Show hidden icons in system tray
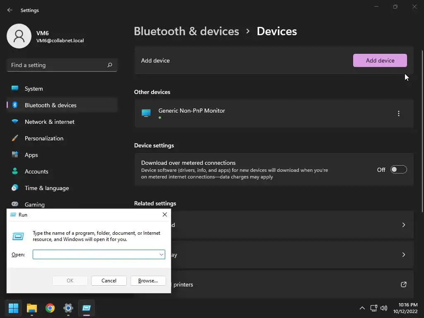This screenshot has width=424, height=318. click(362, 308)
